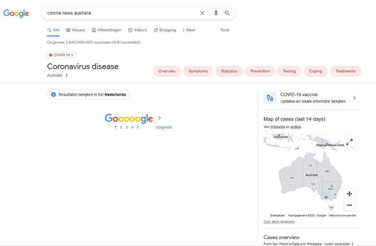Click the 'Coronavirus disease' heading

[x=83, y=67]
